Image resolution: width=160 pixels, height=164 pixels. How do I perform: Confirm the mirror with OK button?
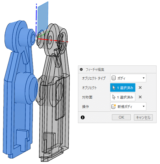[121, 117]
